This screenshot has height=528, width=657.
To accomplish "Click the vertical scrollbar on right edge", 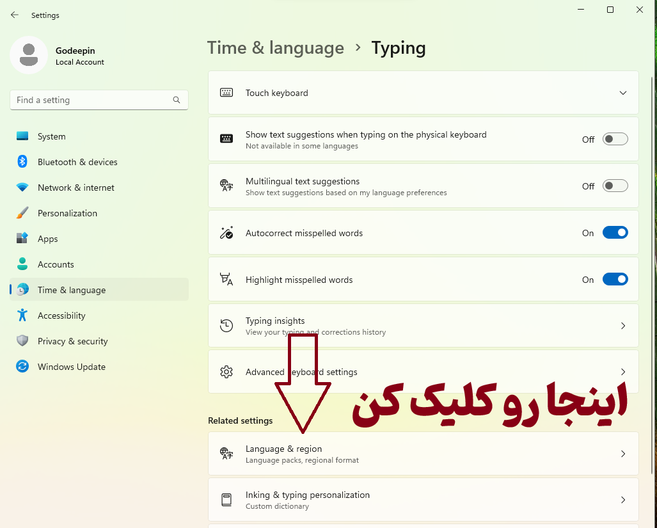I will tap(652, 275).
